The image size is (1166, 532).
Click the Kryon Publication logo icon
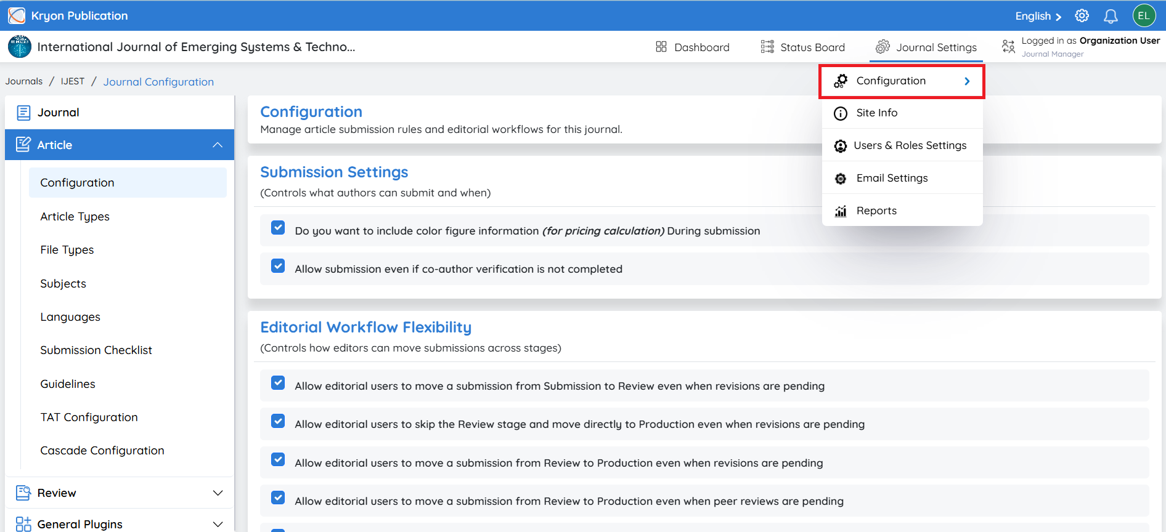click(x=17, y=15)
